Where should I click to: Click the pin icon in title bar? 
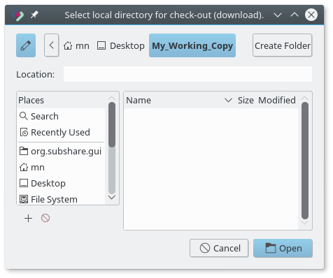tap(34, 15)
